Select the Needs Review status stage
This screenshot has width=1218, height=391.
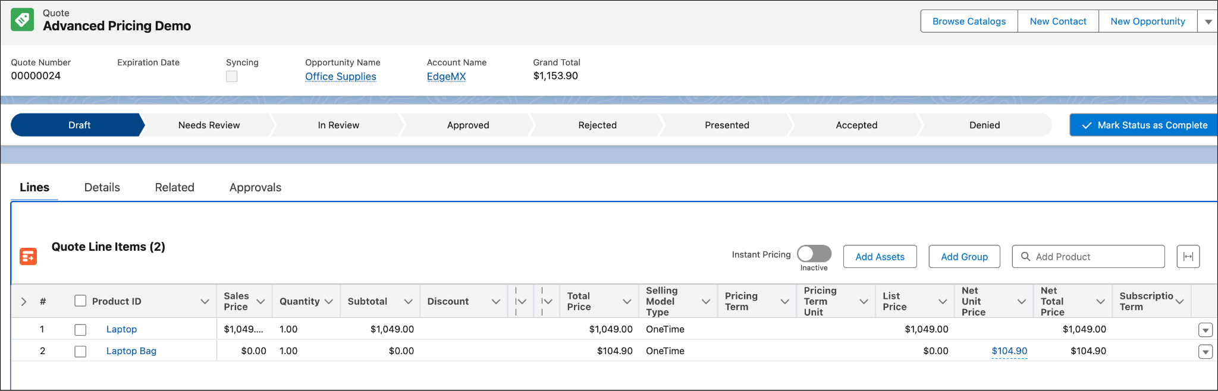(x=209, y=125)
